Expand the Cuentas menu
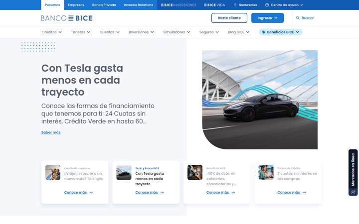This screenshot has height=224, width=359. pyautogui.click(x=109, y=32)
